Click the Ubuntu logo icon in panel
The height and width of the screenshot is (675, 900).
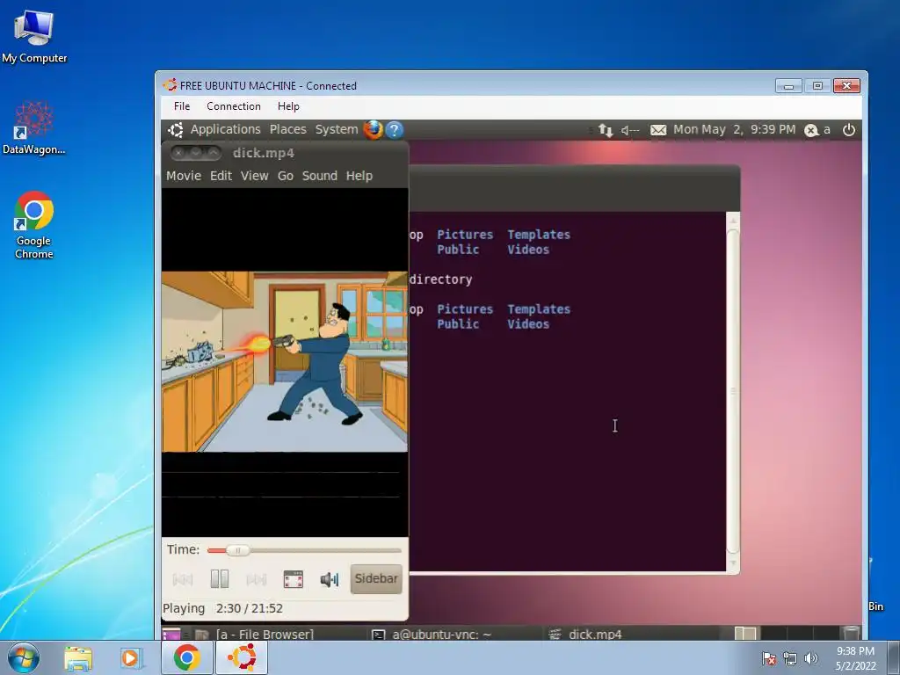[x=176, y=130]
